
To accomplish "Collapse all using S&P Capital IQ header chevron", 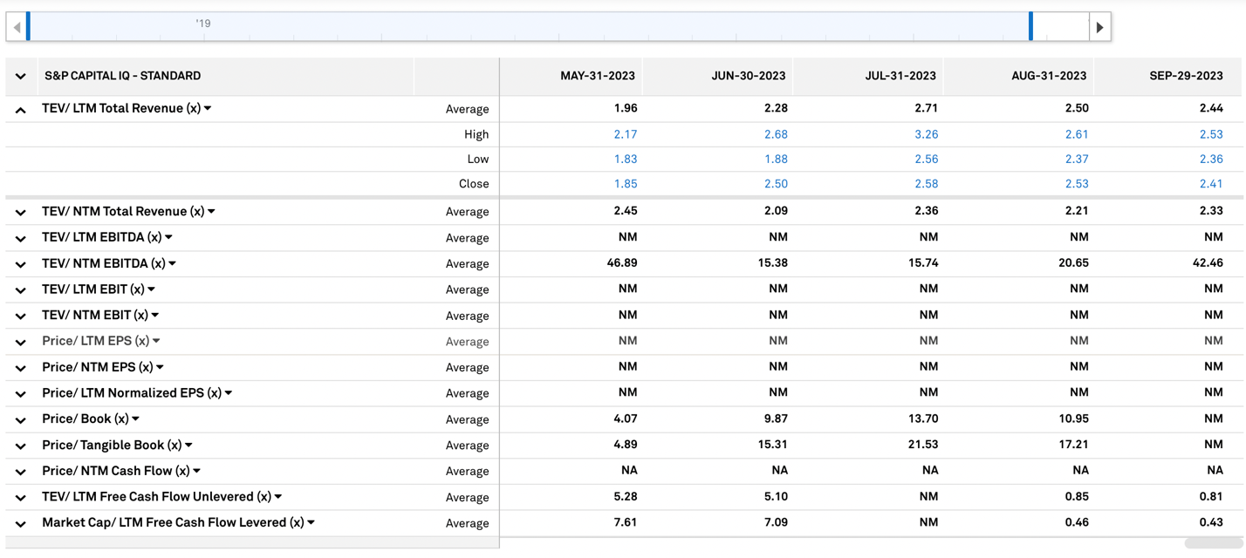I will point(21,77).
